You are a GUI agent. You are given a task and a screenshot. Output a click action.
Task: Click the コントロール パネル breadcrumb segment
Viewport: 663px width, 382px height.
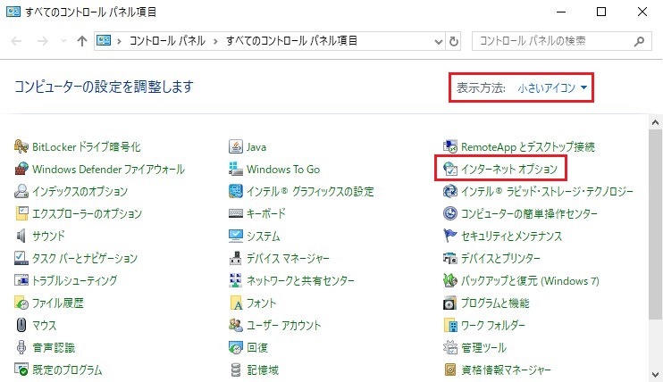pyautogui.click(x=167, y=41)
